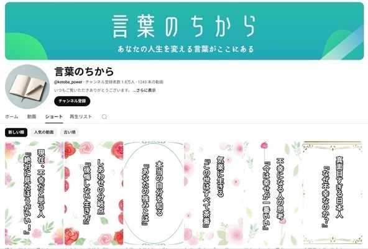Click the @kotoba_power channel handle
Viewport: 368px width, 249px height.
click(68, 82)
